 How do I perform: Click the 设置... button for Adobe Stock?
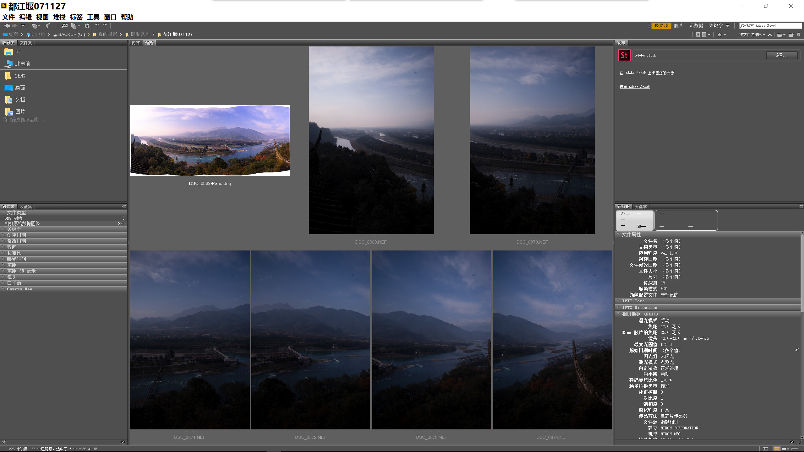[x=781, y=55]
